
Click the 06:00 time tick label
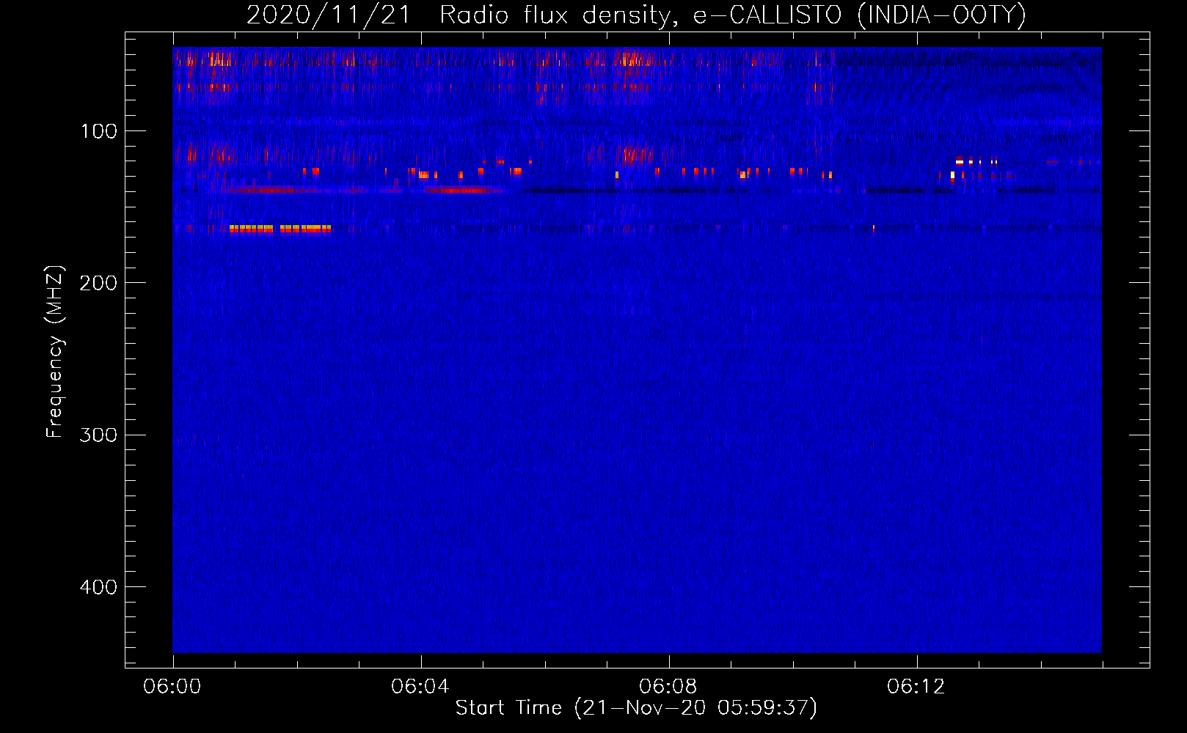[x=172, y=687]
